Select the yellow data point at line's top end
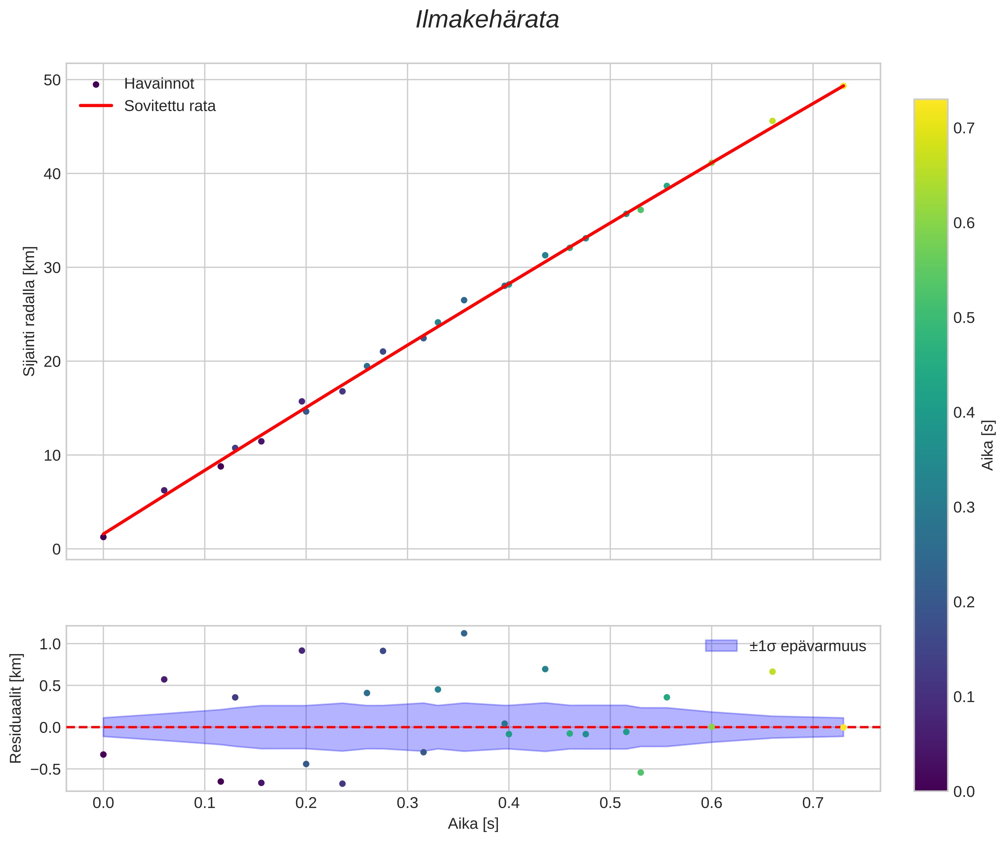The width and height of the screenshot is (1005, 841). 843,86
